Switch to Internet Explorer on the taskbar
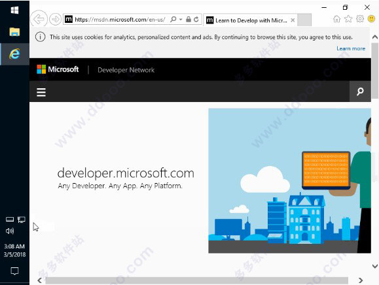The width and height of the screenshot is (379, 285). pyautogui.click(x=14, y=54)
